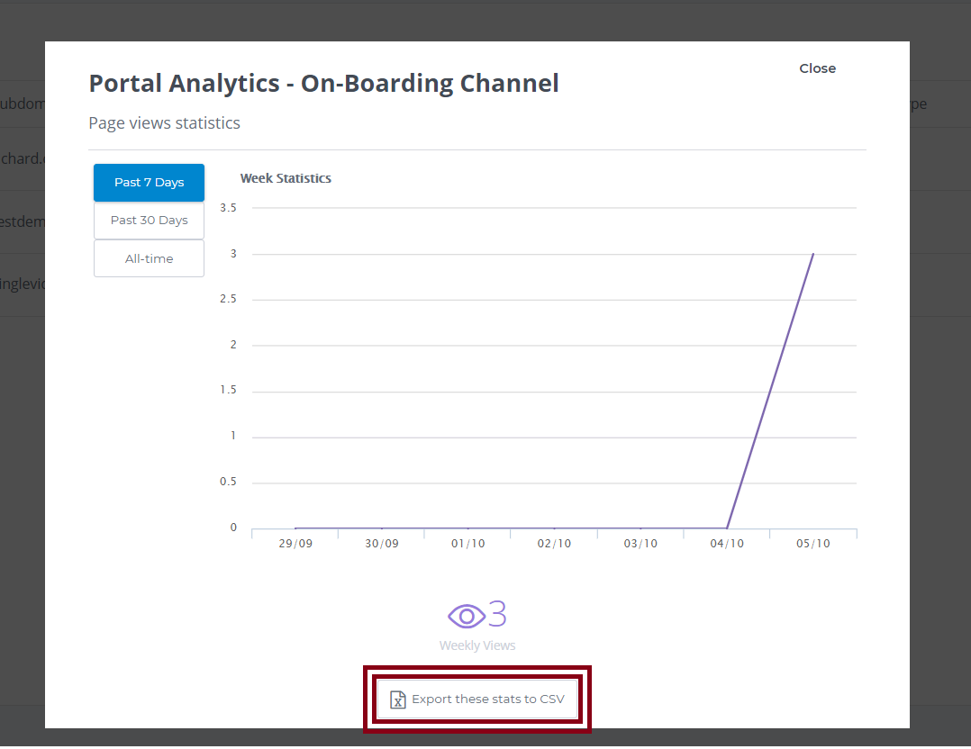This screenshot has height=749, width=971.
Task: Click the 30/09 x-axis date label
Action: (381, 545)
